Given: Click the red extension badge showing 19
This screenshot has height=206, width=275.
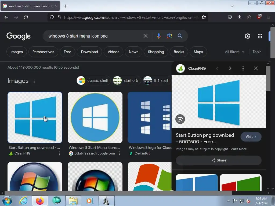Looking at the screenshot, I should point(259,17).
